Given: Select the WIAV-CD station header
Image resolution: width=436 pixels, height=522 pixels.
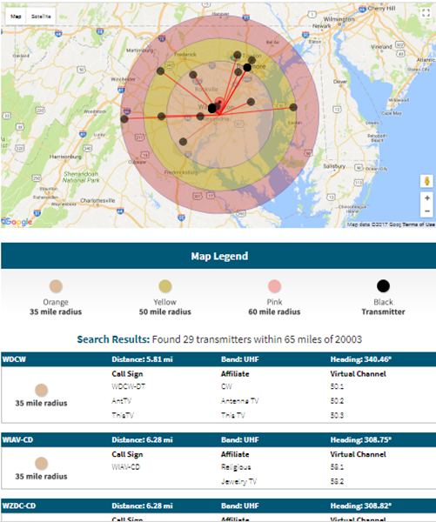Looking at the screenshot, I should tap(218, 439).
